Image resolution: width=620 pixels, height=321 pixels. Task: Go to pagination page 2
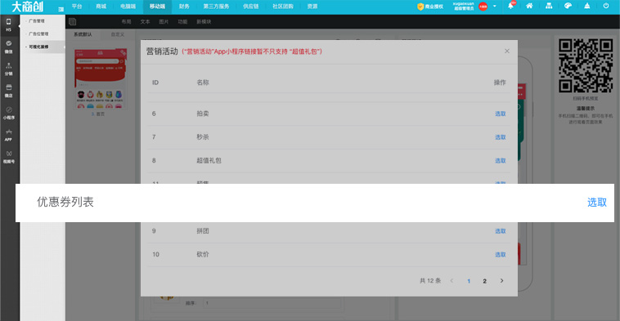(x=484, y=281)
